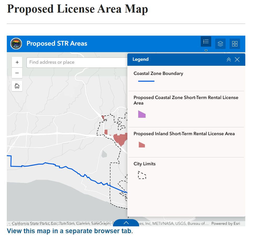Click the red Inland license area swatch
Viewport: 266px width, 246px height.
click(x=142, y=145)
